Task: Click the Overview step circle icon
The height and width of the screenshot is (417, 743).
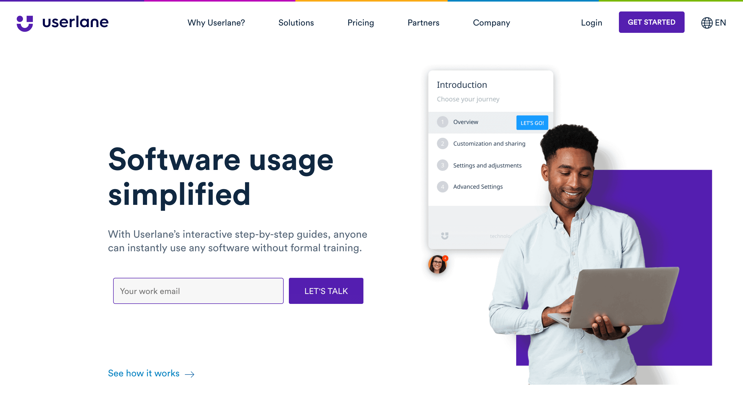Action: click(x=442, y=122)
